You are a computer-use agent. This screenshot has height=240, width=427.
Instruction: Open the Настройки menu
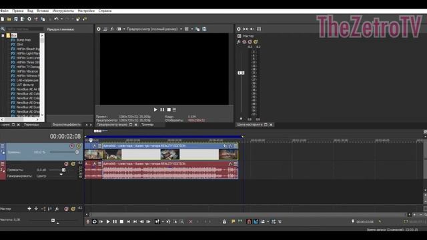coord(86,11)
